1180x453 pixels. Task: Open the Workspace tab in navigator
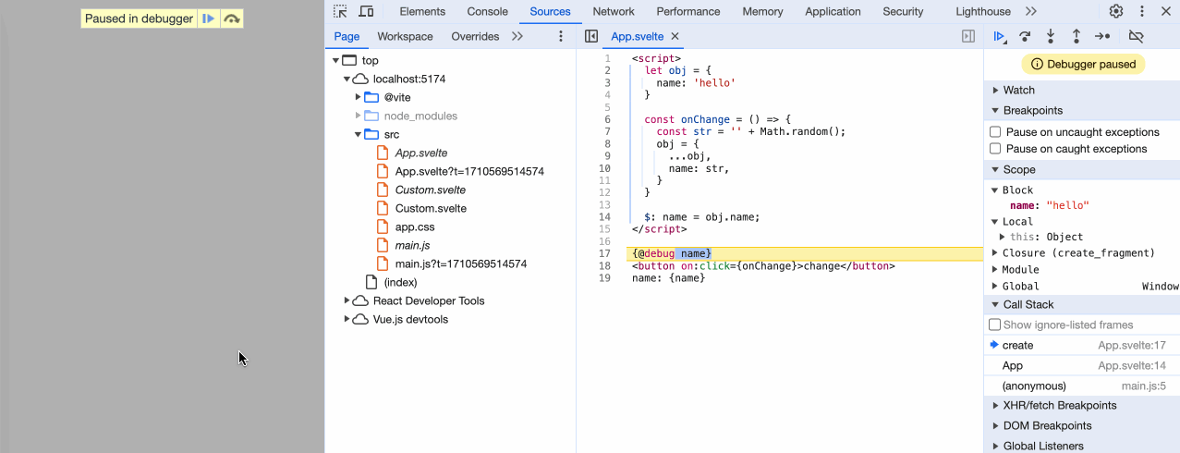(405, 36)
